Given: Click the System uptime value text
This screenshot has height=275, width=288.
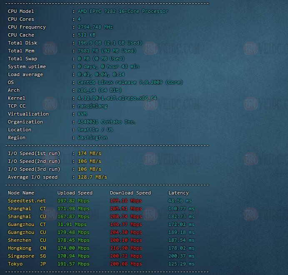Looking at the screenshot, I should [108, 66].
